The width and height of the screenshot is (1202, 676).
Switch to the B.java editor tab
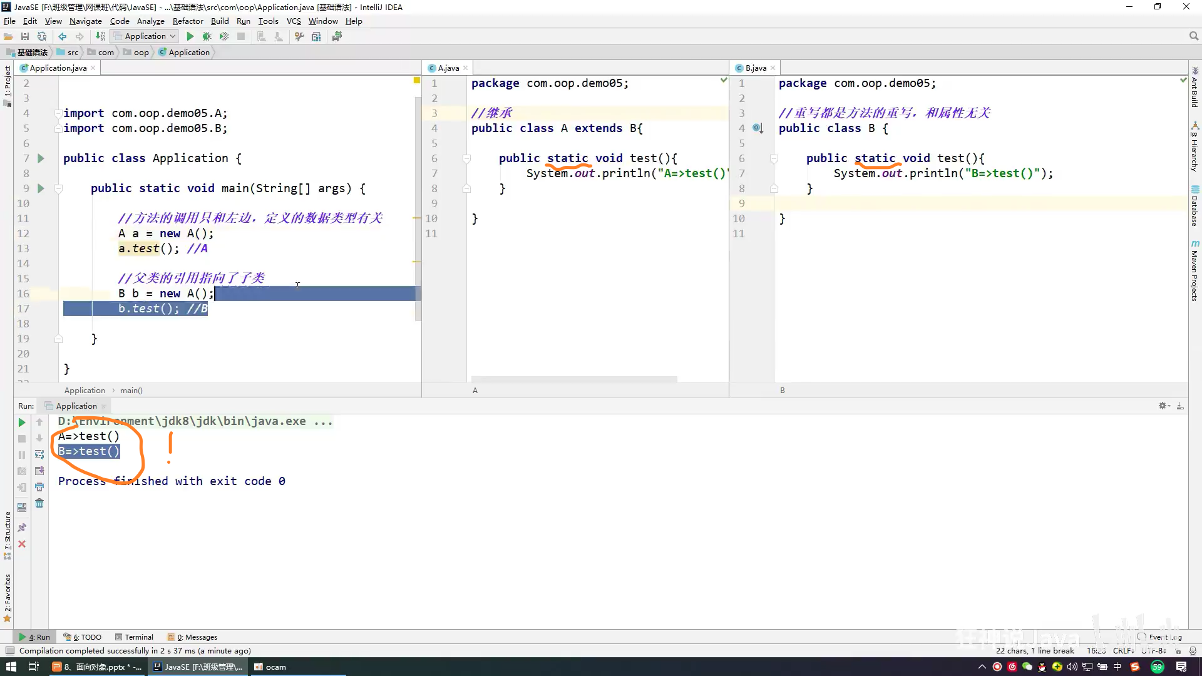pyautogui.click(x=755, y=68)
